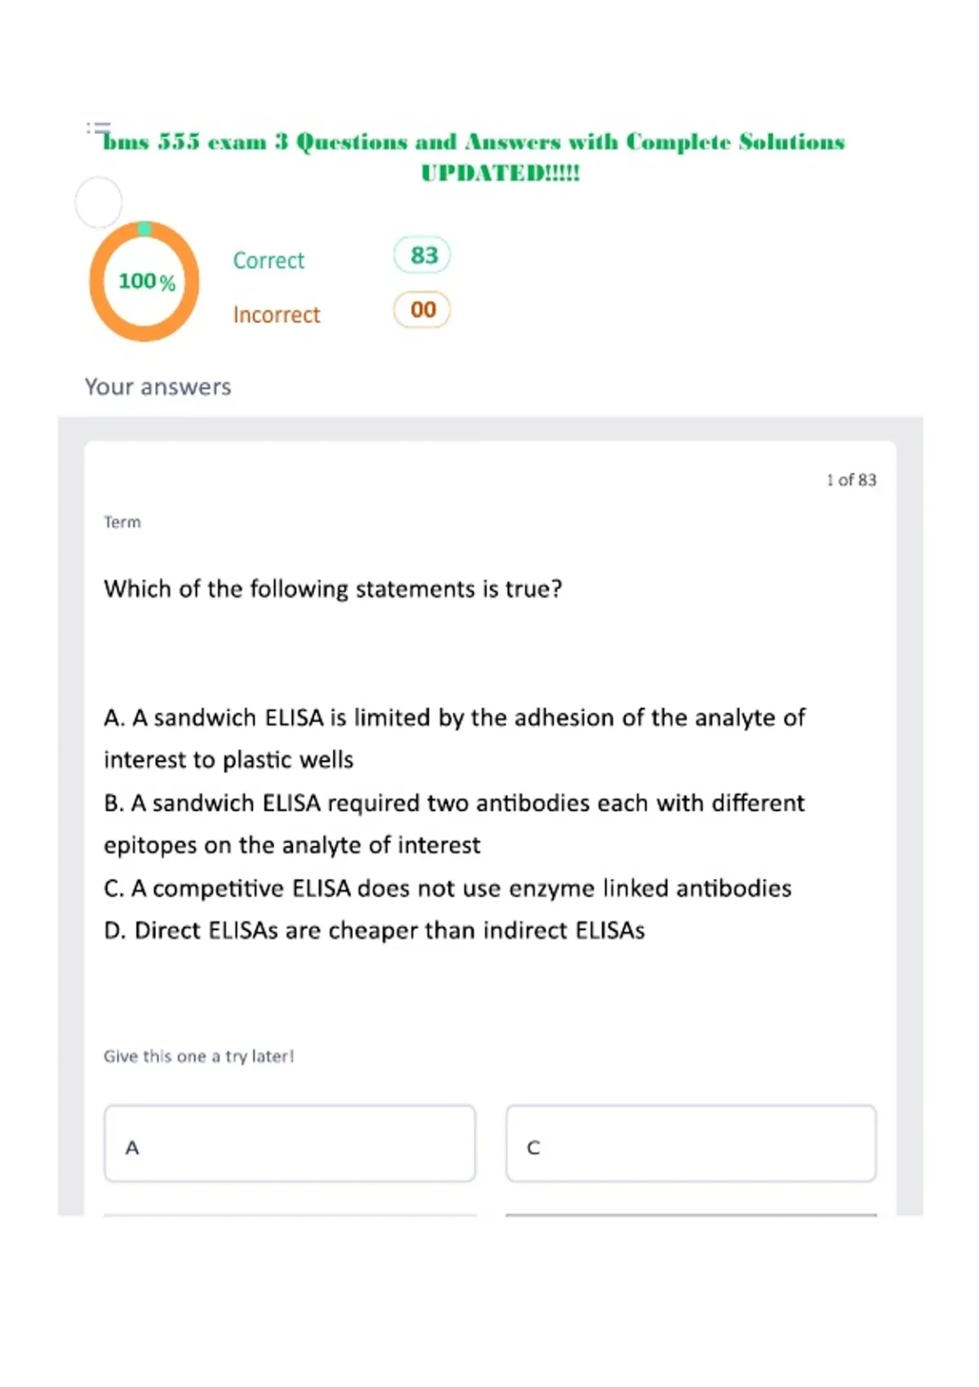
Task: Choose answer box C
Action: pos(691,1144)
